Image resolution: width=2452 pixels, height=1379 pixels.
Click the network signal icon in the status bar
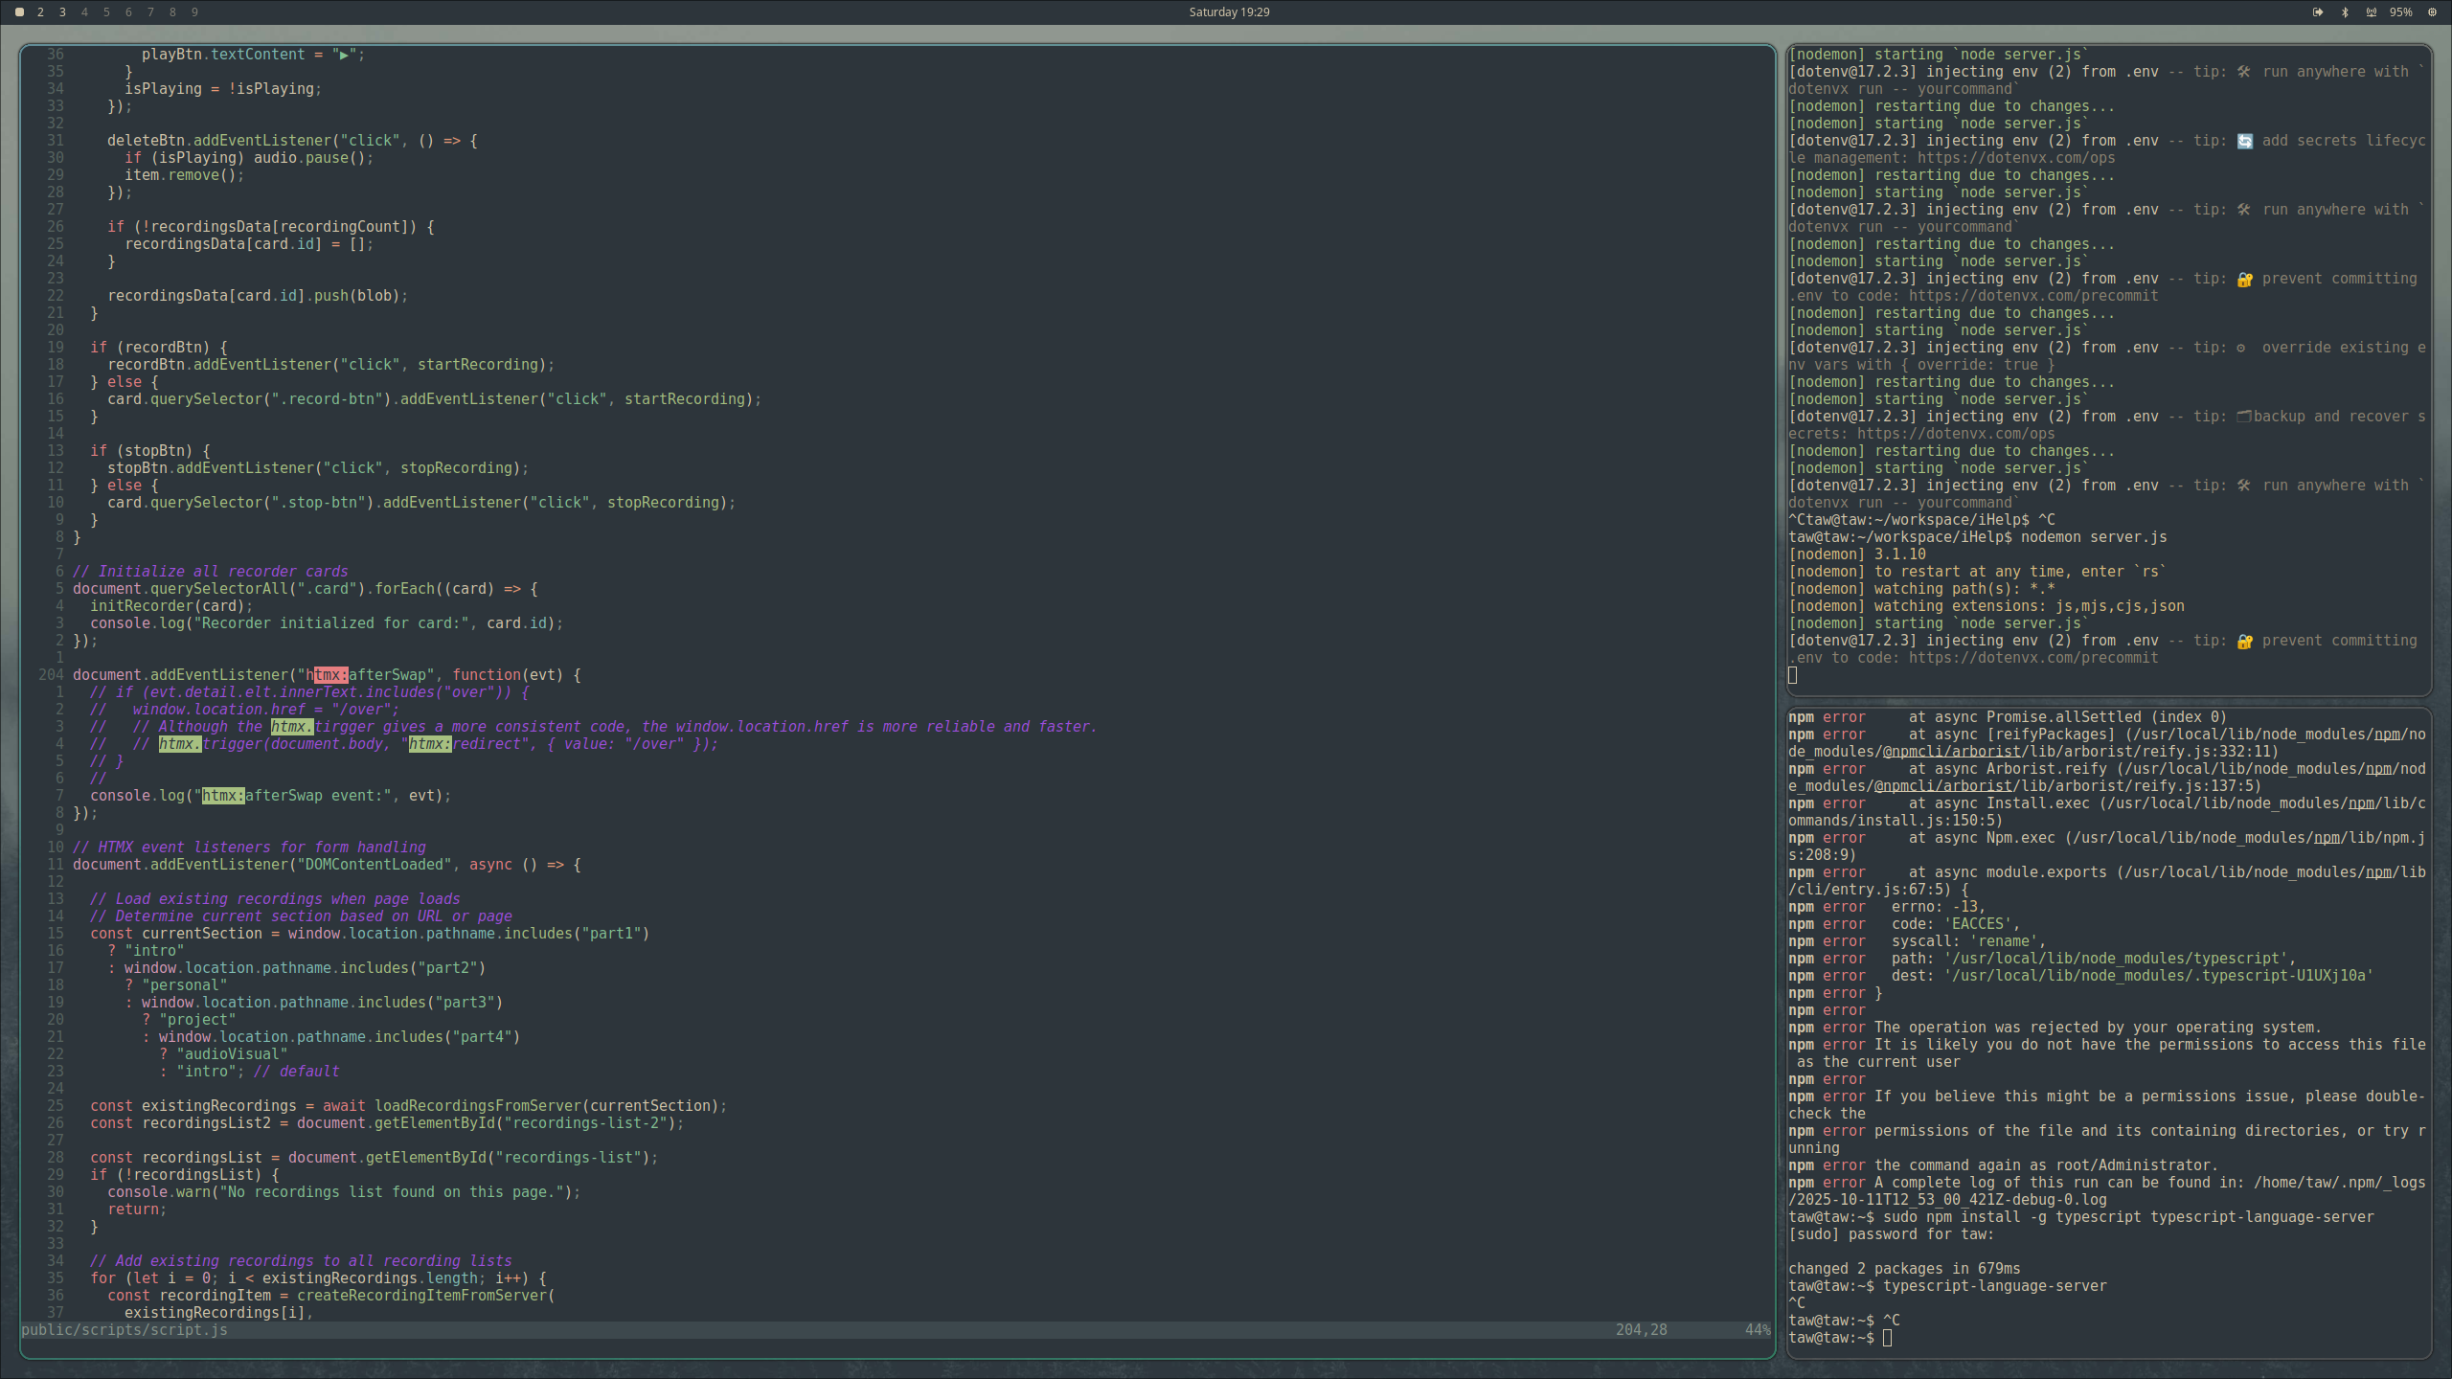point(2370,12)
